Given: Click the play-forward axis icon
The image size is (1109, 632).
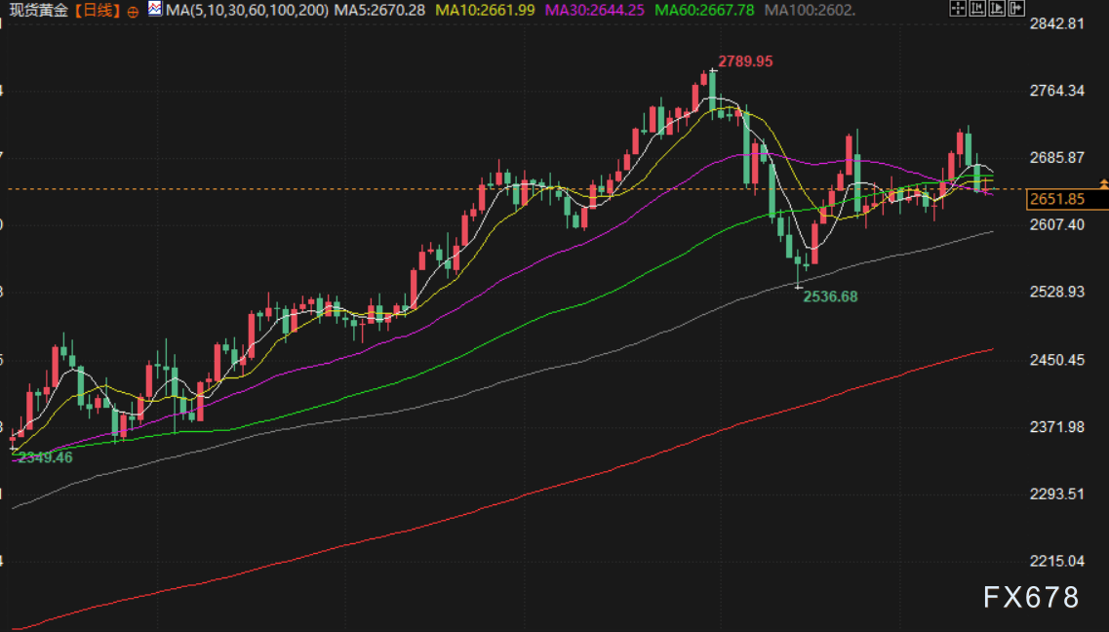Looking at the screenshot, I should 997,9.
